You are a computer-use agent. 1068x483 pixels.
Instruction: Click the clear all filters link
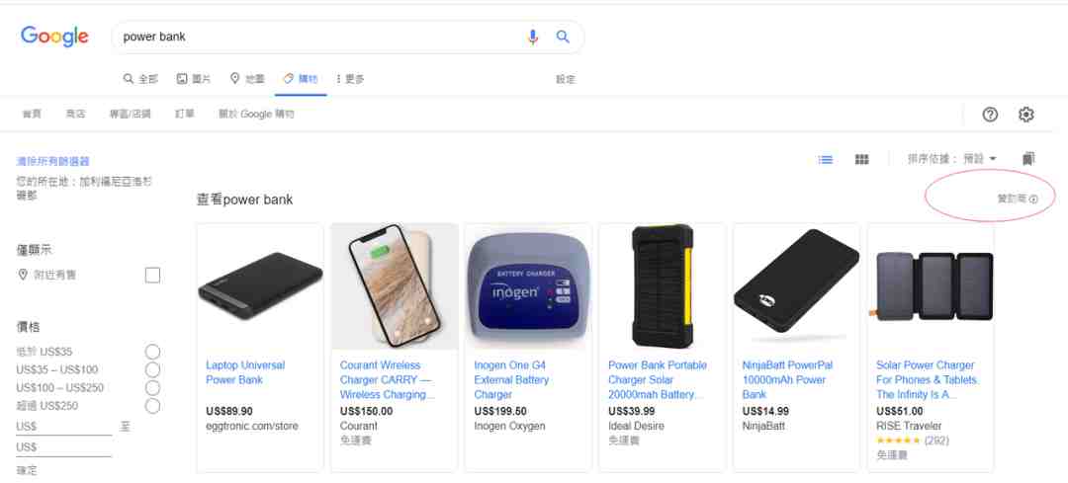pyautogui.click(x=52, y=161)
